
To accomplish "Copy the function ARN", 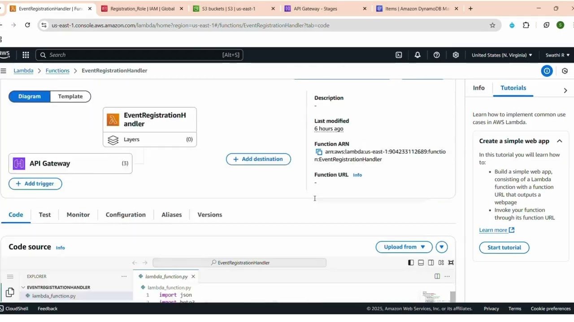I will 319,152.
